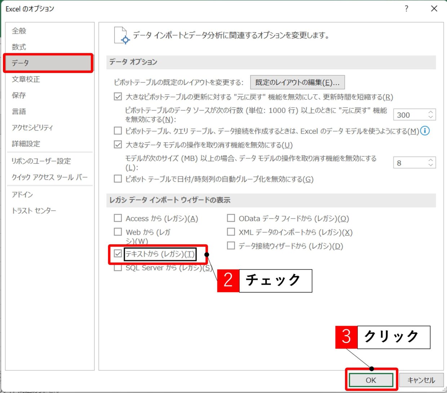Image resolution: width=447 pixels, height=393 pixels.
Task: Enable using Excel Data Model for PivotTables (M)
Action: pyautogui.click(x=118, y=130)
